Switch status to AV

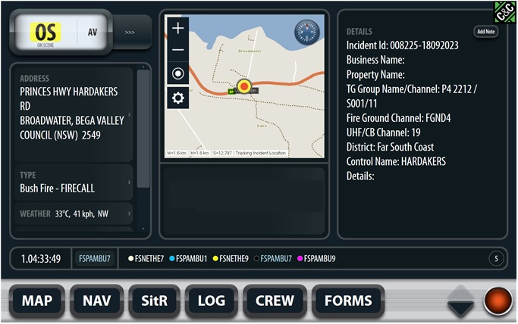tap(93, 32)
